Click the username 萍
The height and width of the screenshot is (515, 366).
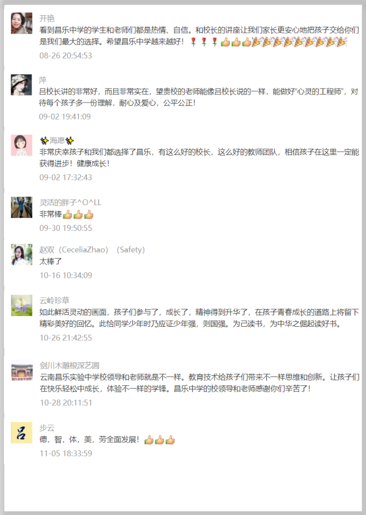(x=43, y=80)
